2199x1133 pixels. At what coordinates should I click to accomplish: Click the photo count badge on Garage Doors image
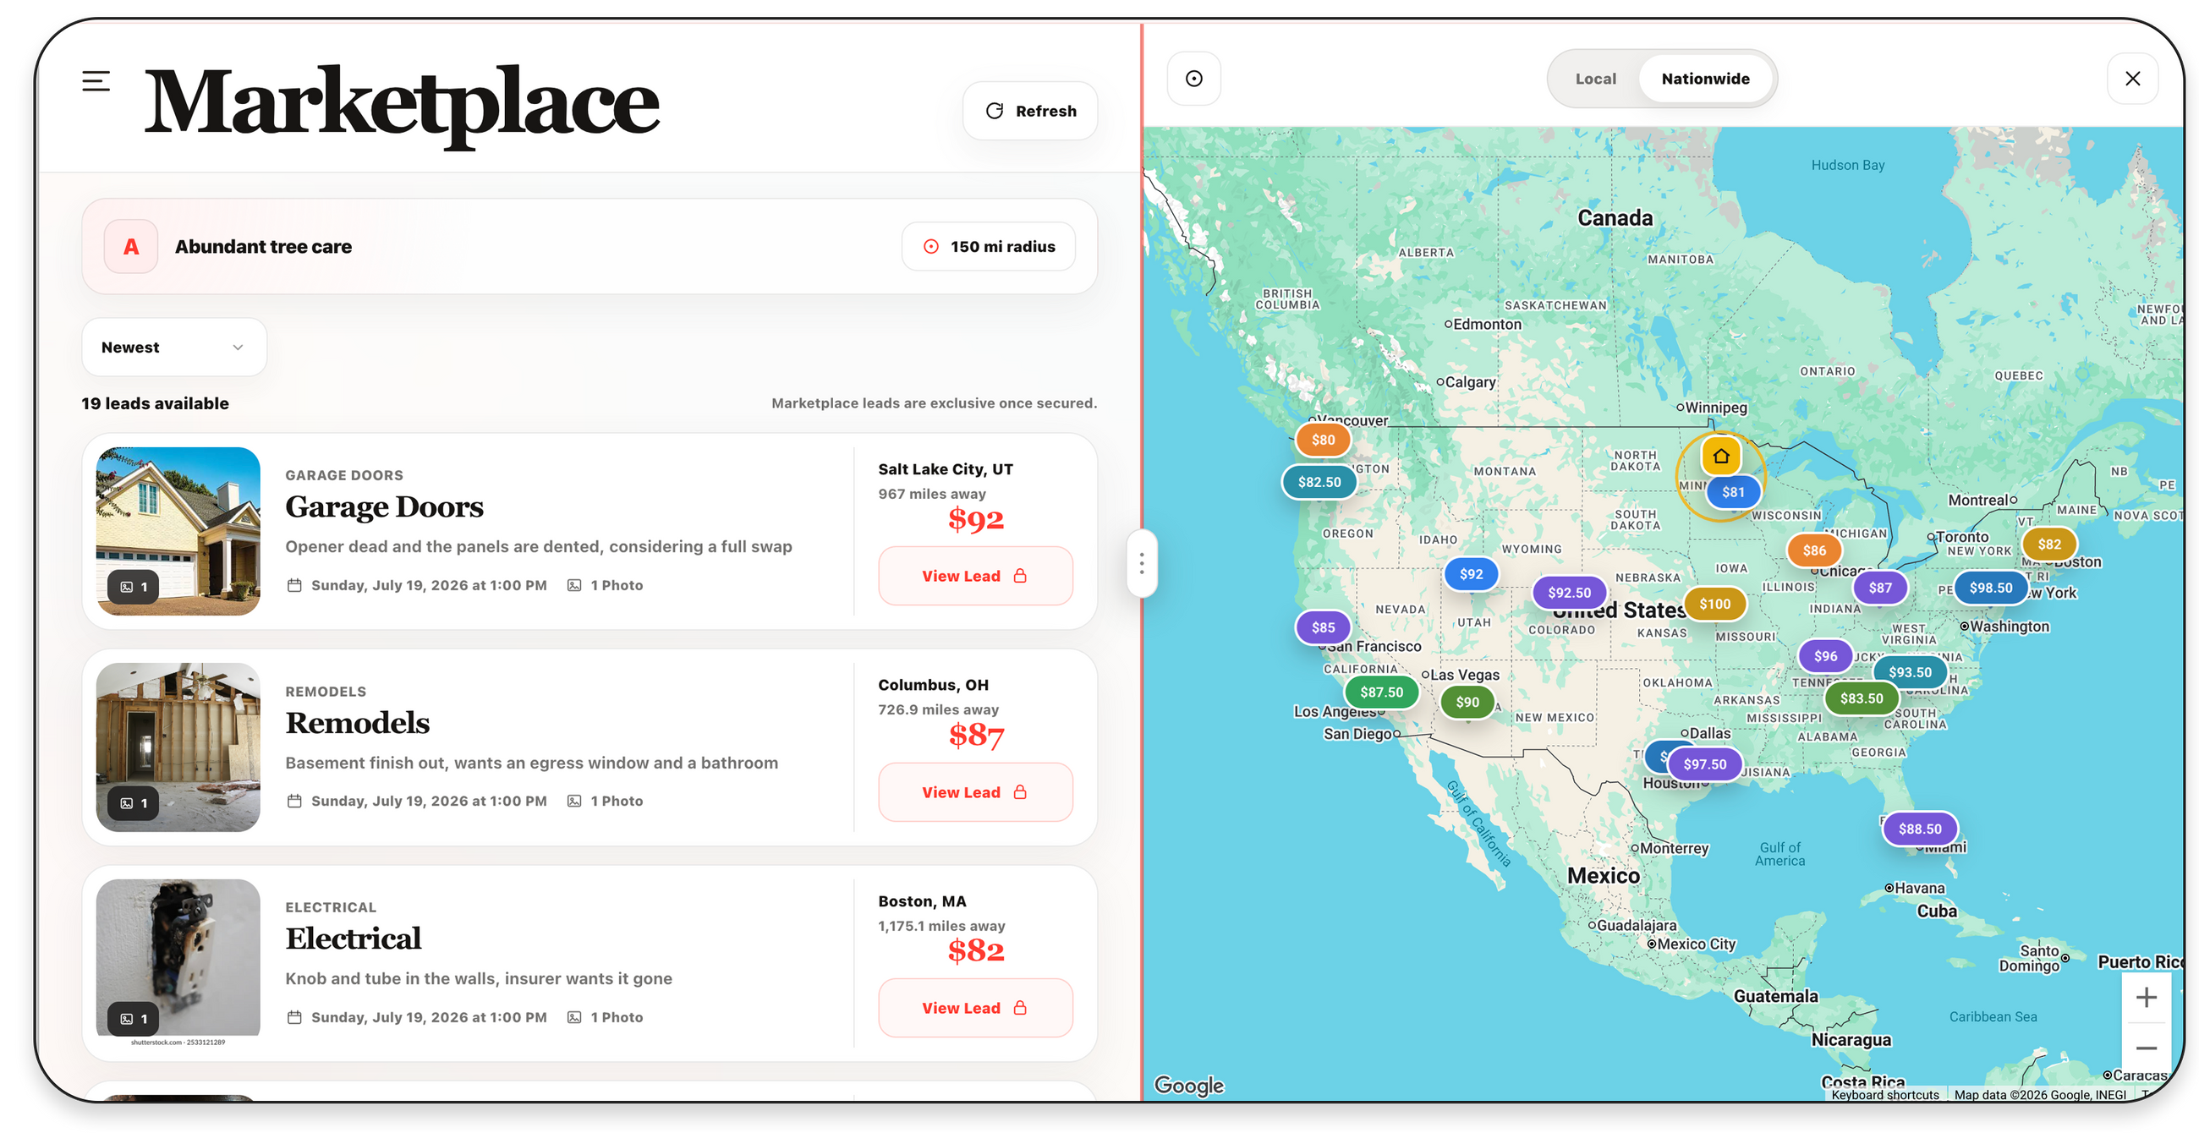click(133, 587)
